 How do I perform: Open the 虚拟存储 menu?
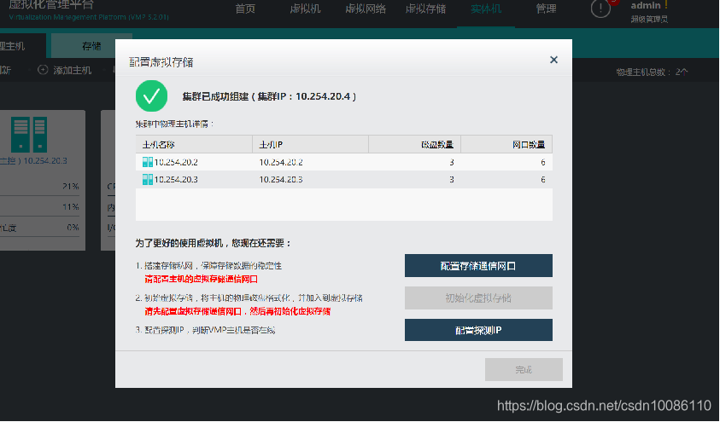tap(425, 9)
